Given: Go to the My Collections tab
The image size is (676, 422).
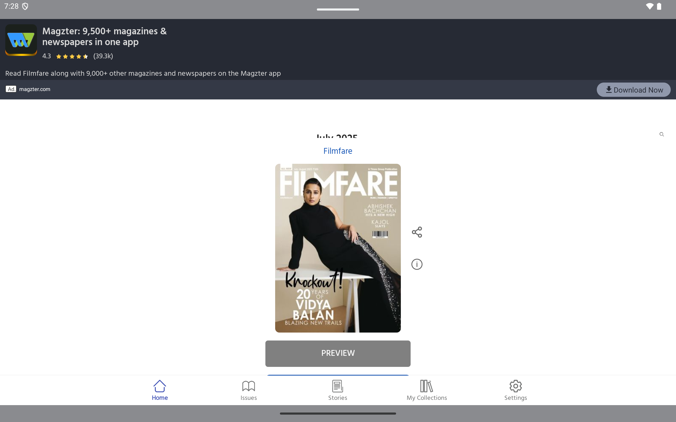Looking at the screenshot, I should [426, 397].
